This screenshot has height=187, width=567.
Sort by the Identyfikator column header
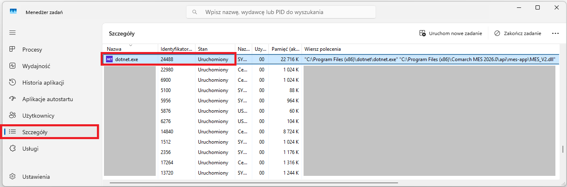[x=176, y=49]
